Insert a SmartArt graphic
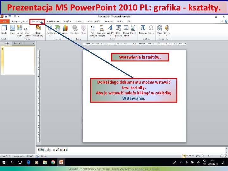The height and width of the screenshot is (171, 228). [57, 30]
